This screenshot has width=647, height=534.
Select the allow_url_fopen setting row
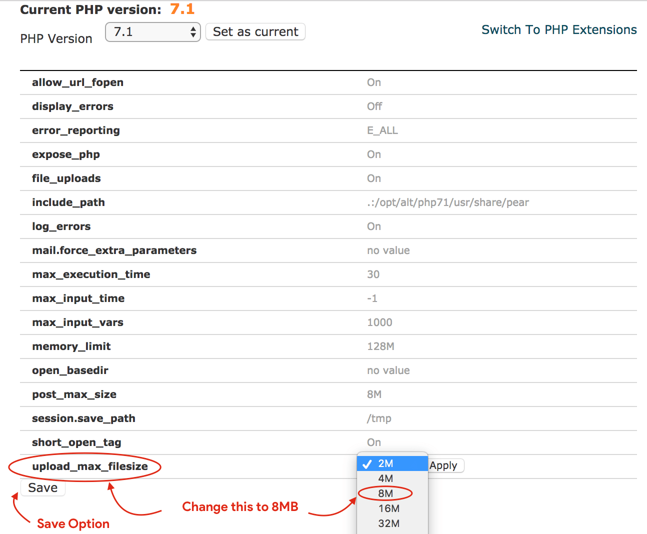[x=77, y=82]
